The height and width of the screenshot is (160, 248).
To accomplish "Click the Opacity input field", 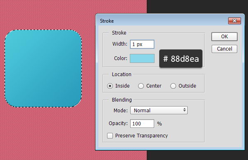I will pyautogui.click(x=142, y=123).
